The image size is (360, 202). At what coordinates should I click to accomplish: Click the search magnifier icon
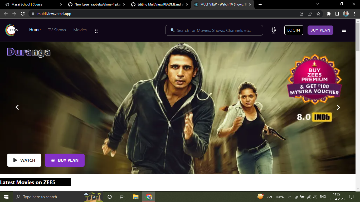(x=172, y=30)
